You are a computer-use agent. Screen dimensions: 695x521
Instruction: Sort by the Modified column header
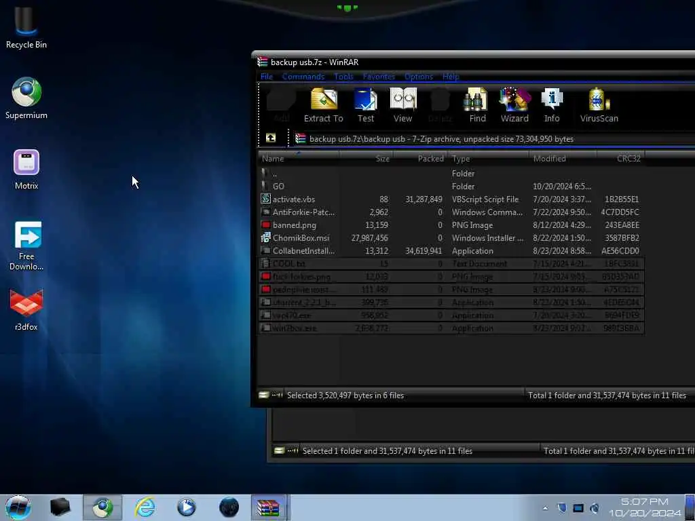pos(563,159)
